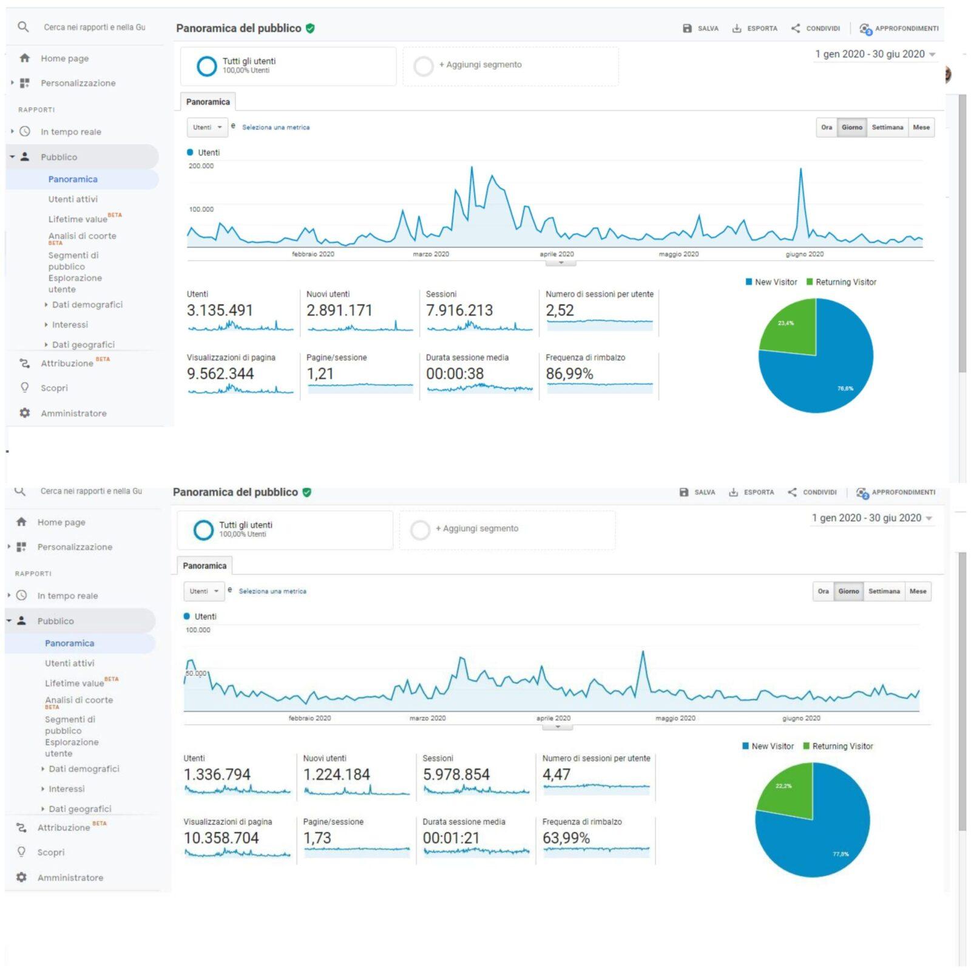Screen dimensions: 971x971
Task: Open the Utenti metric dropdown in upper report
Action: (207, 127)
